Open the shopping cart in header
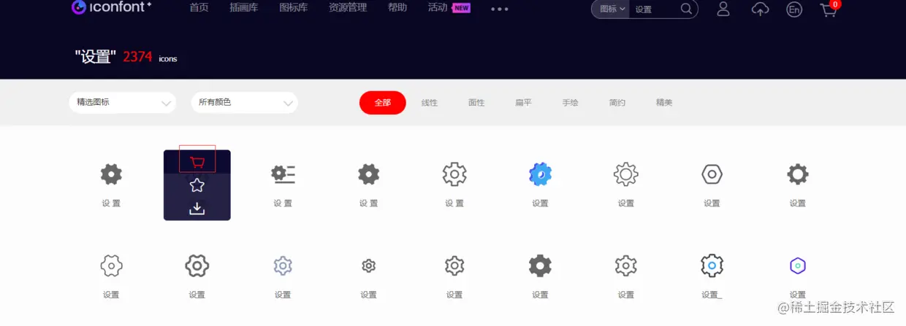906x326 pixels. (830, 9)
